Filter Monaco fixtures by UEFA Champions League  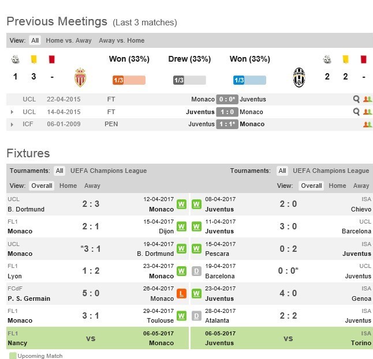click(109, 171)
